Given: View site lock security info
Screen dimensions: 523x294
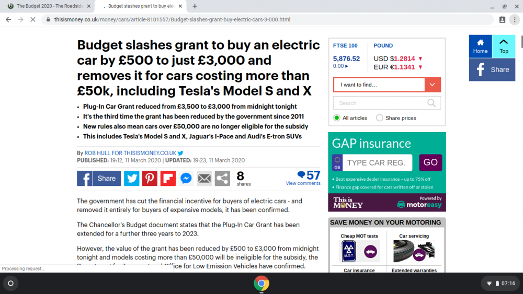Looking at the screenshot, I should point(48,20).
